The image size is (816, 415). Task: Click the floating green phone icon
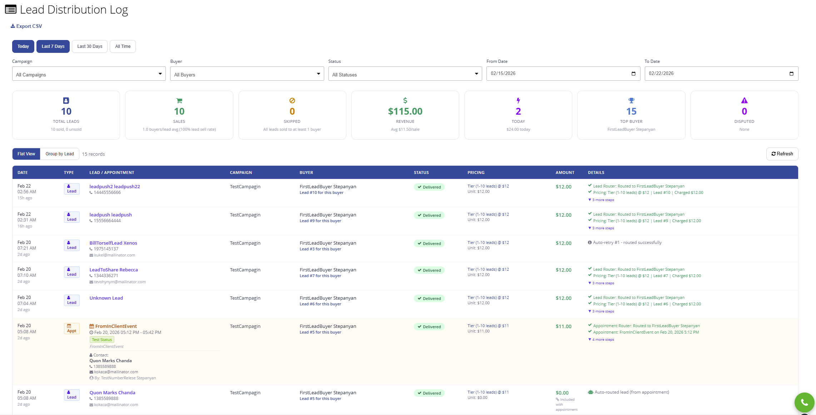tap(804, 402)
